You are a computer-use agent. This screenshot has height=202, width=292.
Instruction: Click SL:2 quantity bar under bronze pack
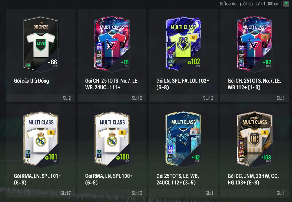(41, 98)
